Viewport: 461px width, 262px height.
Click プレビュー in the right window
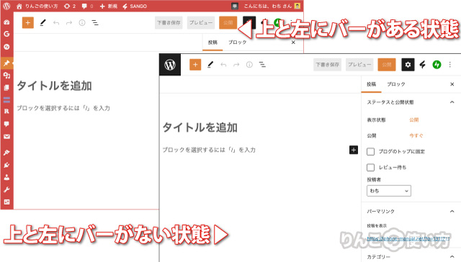coord(359,65)
